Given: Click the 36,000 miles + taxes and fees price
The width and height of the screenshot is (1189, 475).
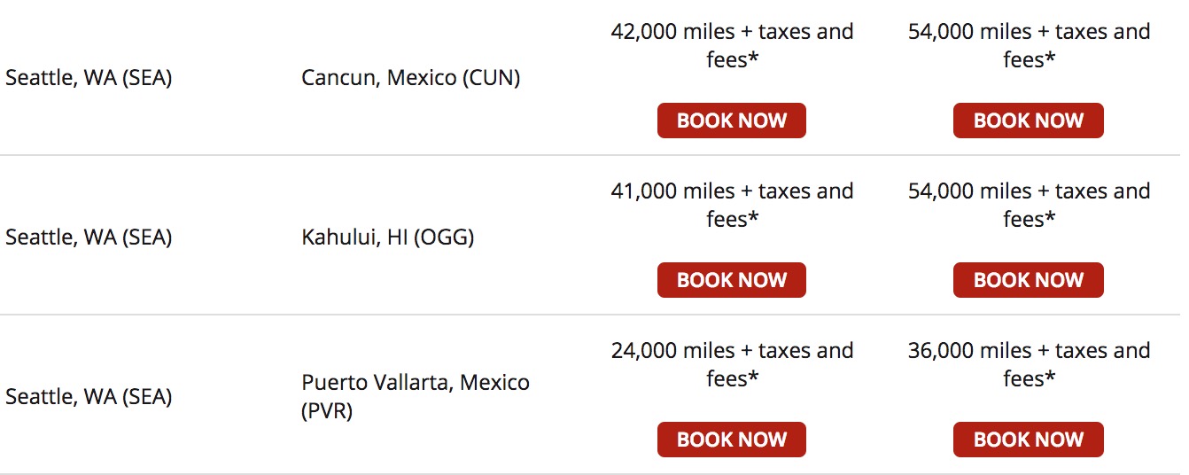Looking at the screenshot, I should pyautogui.click(x=1029, y=364).
